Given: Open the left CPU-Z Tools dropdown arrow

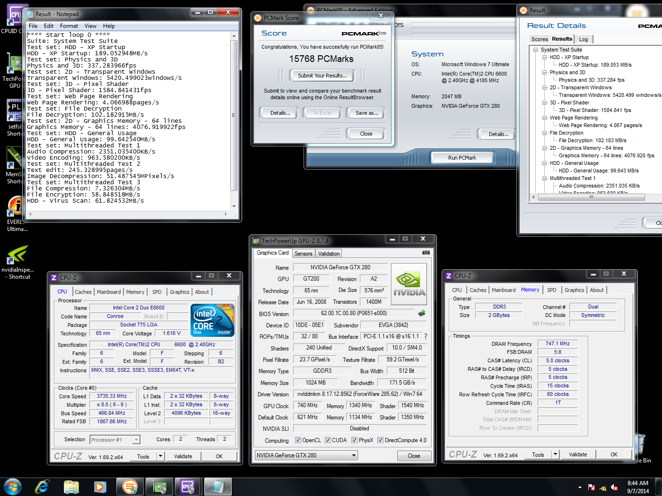Looking at the screenshot, I should pyautogui.click(x=161, y=456).
